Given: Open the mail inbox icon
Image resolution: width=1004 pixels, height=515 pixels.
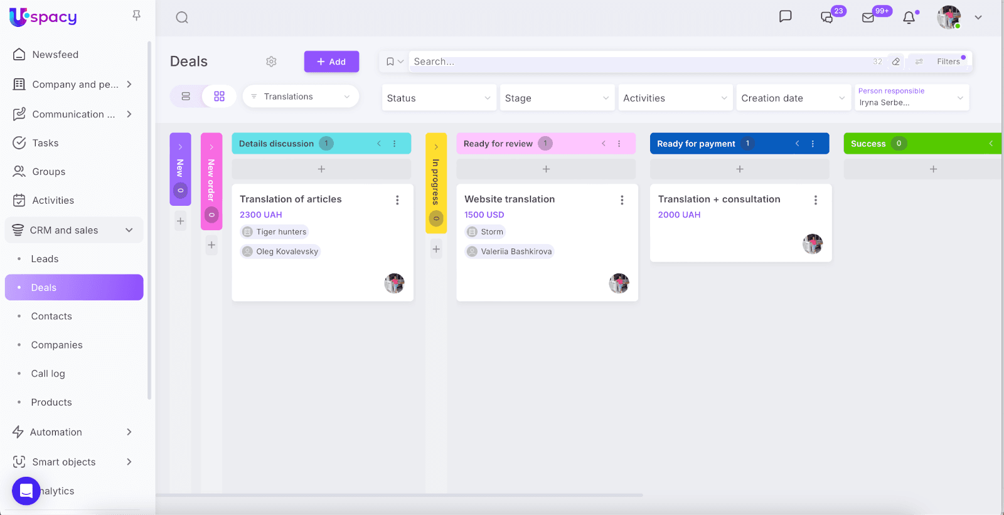Looking at the screenshot, I should pyautogui.click(x=868, y=18).
